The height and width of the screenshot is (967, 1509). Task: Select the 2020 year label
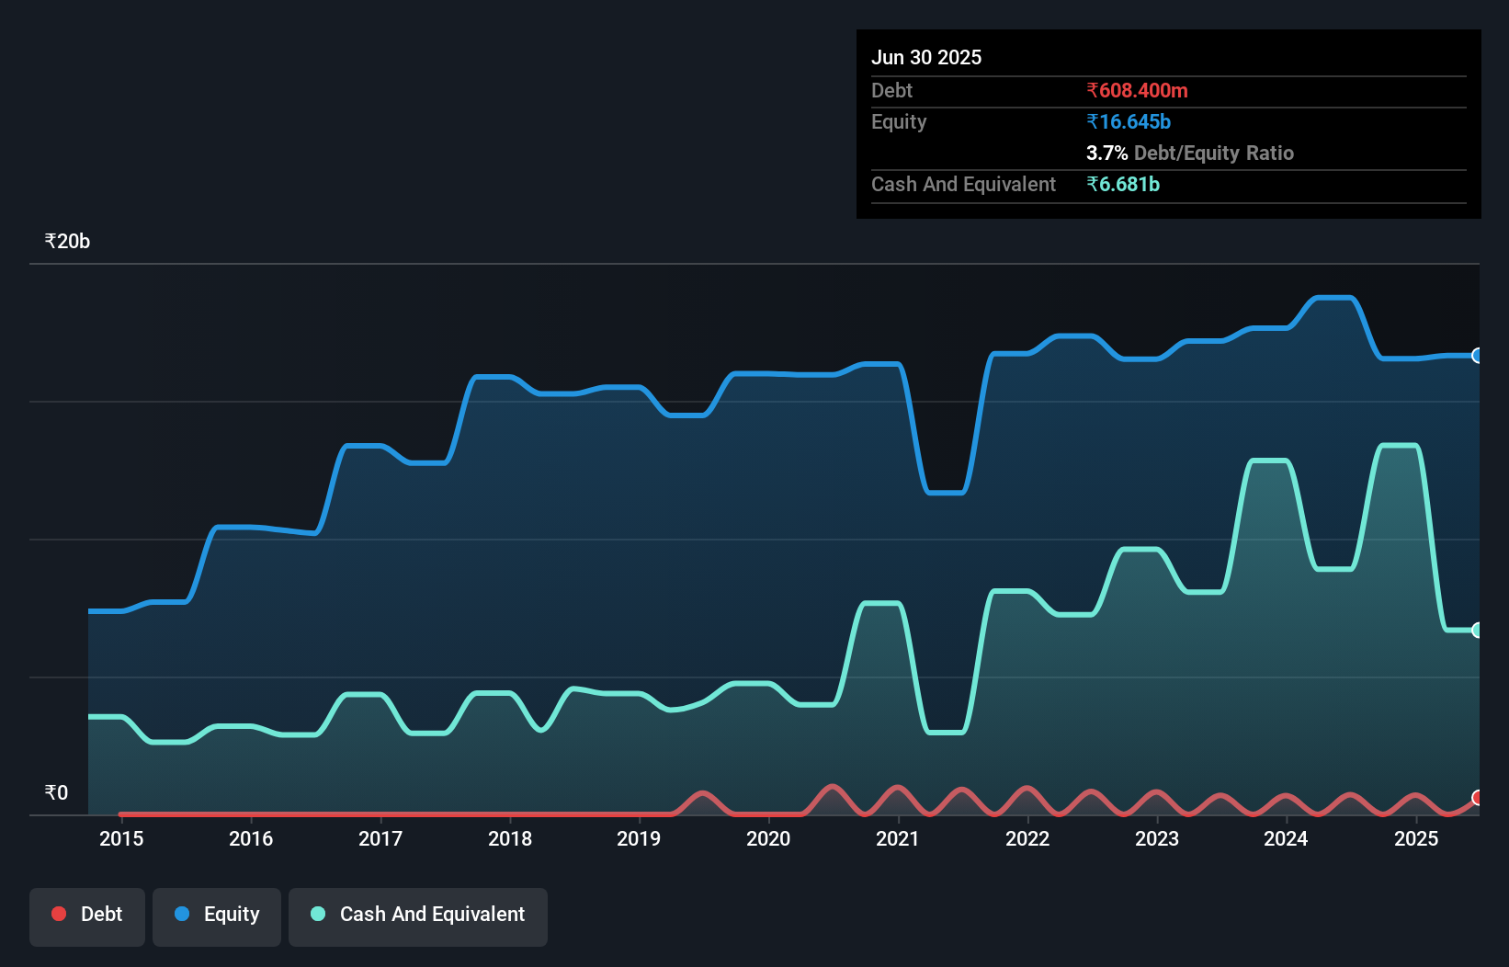tap(769, 838)
